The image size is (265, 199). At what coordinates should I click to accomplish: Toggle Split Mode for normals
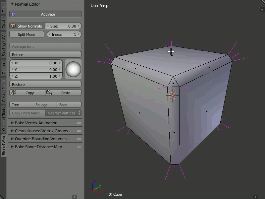tap(26, 34)
